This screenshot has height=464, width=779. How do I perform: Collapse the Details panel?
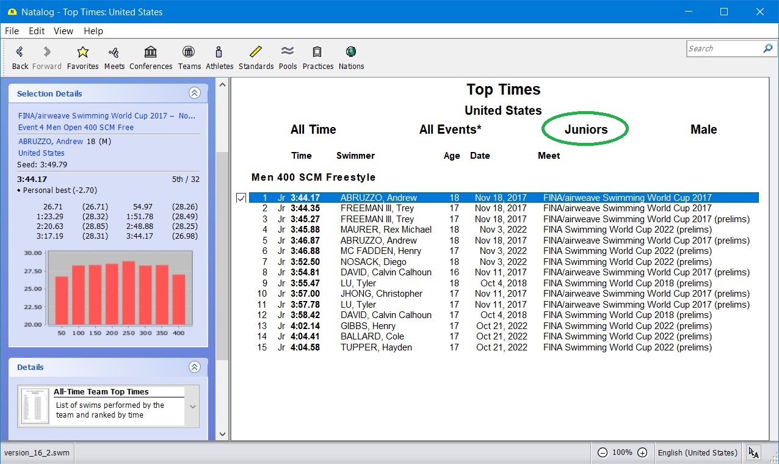[x=194, y=367]
